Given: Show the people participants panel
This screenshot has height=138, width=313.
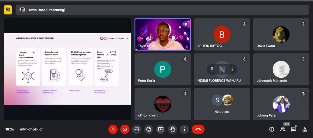Looking at the screenshot, I should pyautogui.click(x=283, y=129).
